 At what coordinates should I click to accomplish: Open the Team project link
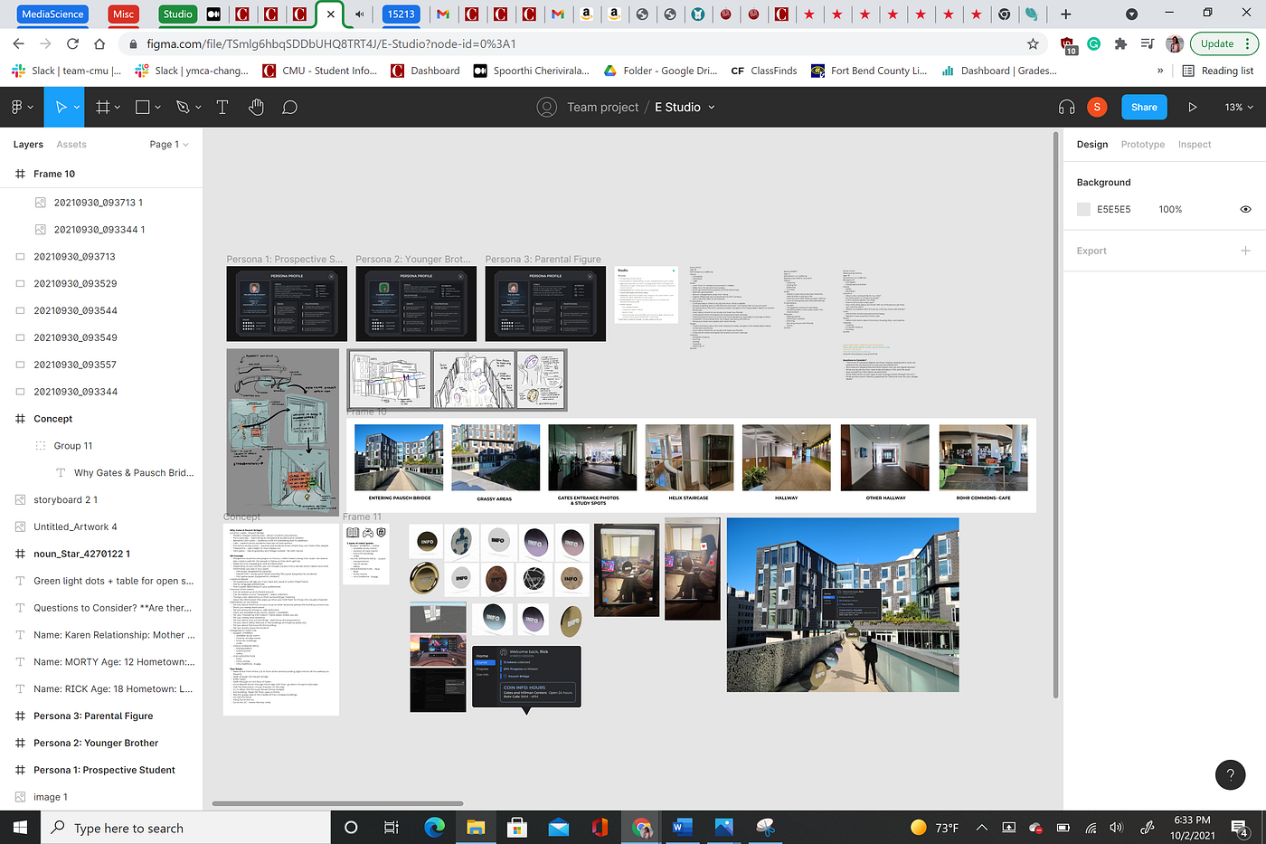coord(602,107)
